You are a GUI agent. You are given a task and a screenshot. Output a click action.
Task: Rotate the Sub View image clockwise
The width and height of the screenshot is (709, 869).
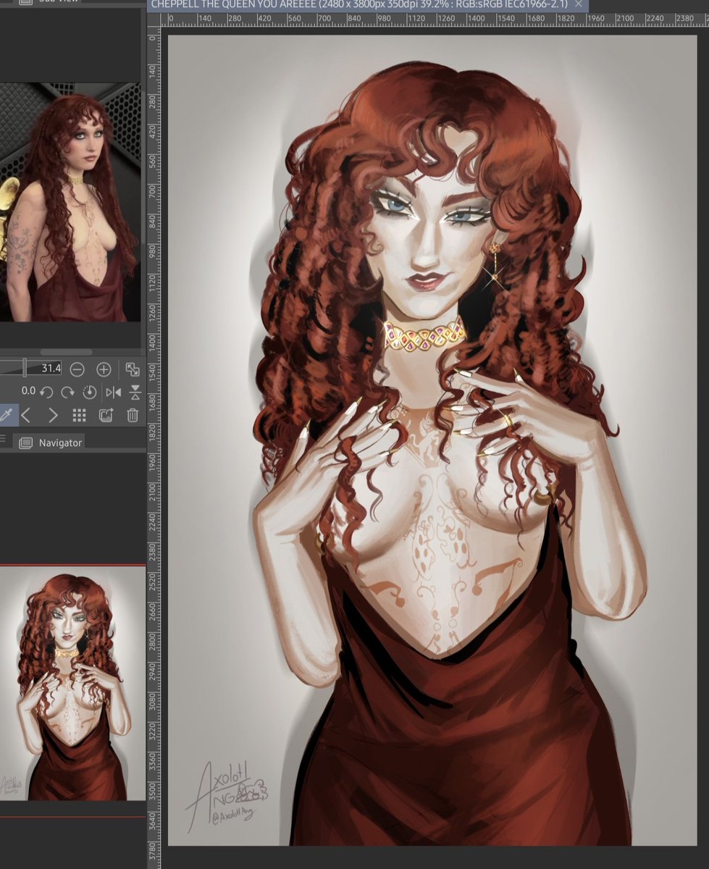click(x=68, y=392)
